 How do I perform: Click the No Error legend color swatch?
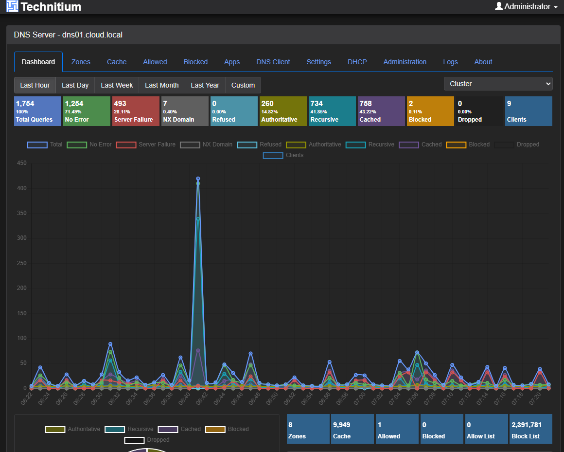tap(77, 145)
